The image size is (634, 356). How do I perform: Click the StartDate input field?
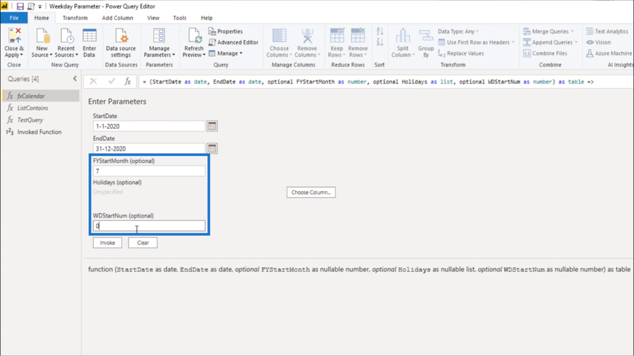point(149,126)
